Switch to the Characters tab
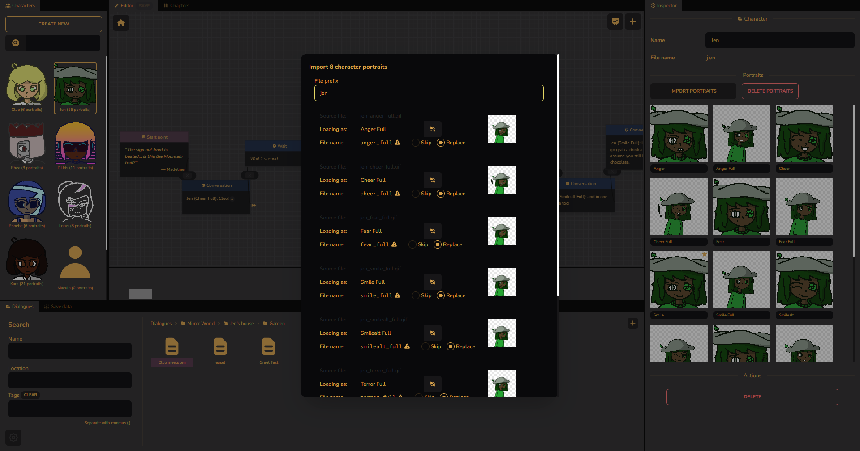The image size is (860, 451). (x=20, y=5)
